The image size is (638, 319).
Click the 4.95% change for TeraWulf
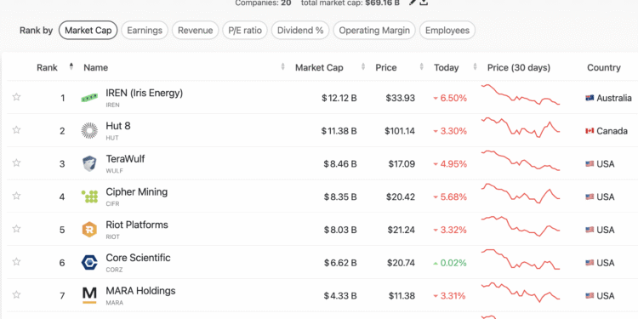(x=453, y=164)
